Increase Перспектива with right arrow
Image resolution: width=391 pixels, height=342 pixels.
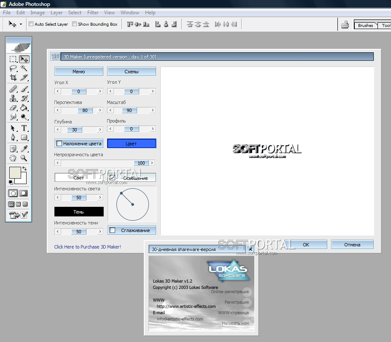(100, 110)
